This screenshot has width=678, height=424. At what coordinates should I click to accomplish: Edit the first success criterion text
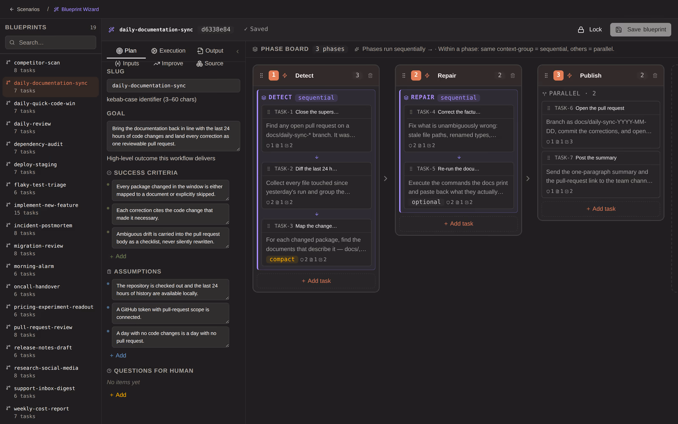[170, 190]
